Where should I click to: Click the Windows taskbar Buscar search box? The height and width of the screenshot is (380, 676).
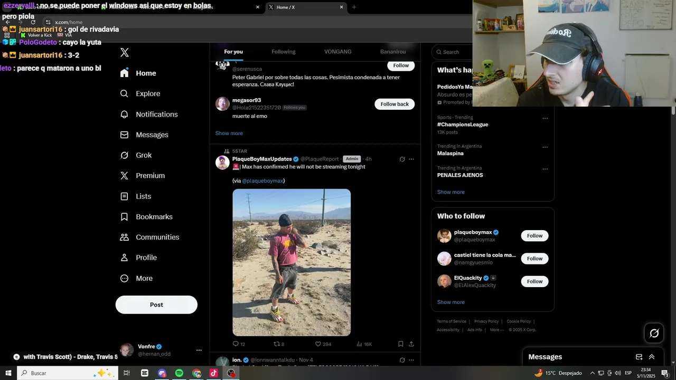[69, 373]
